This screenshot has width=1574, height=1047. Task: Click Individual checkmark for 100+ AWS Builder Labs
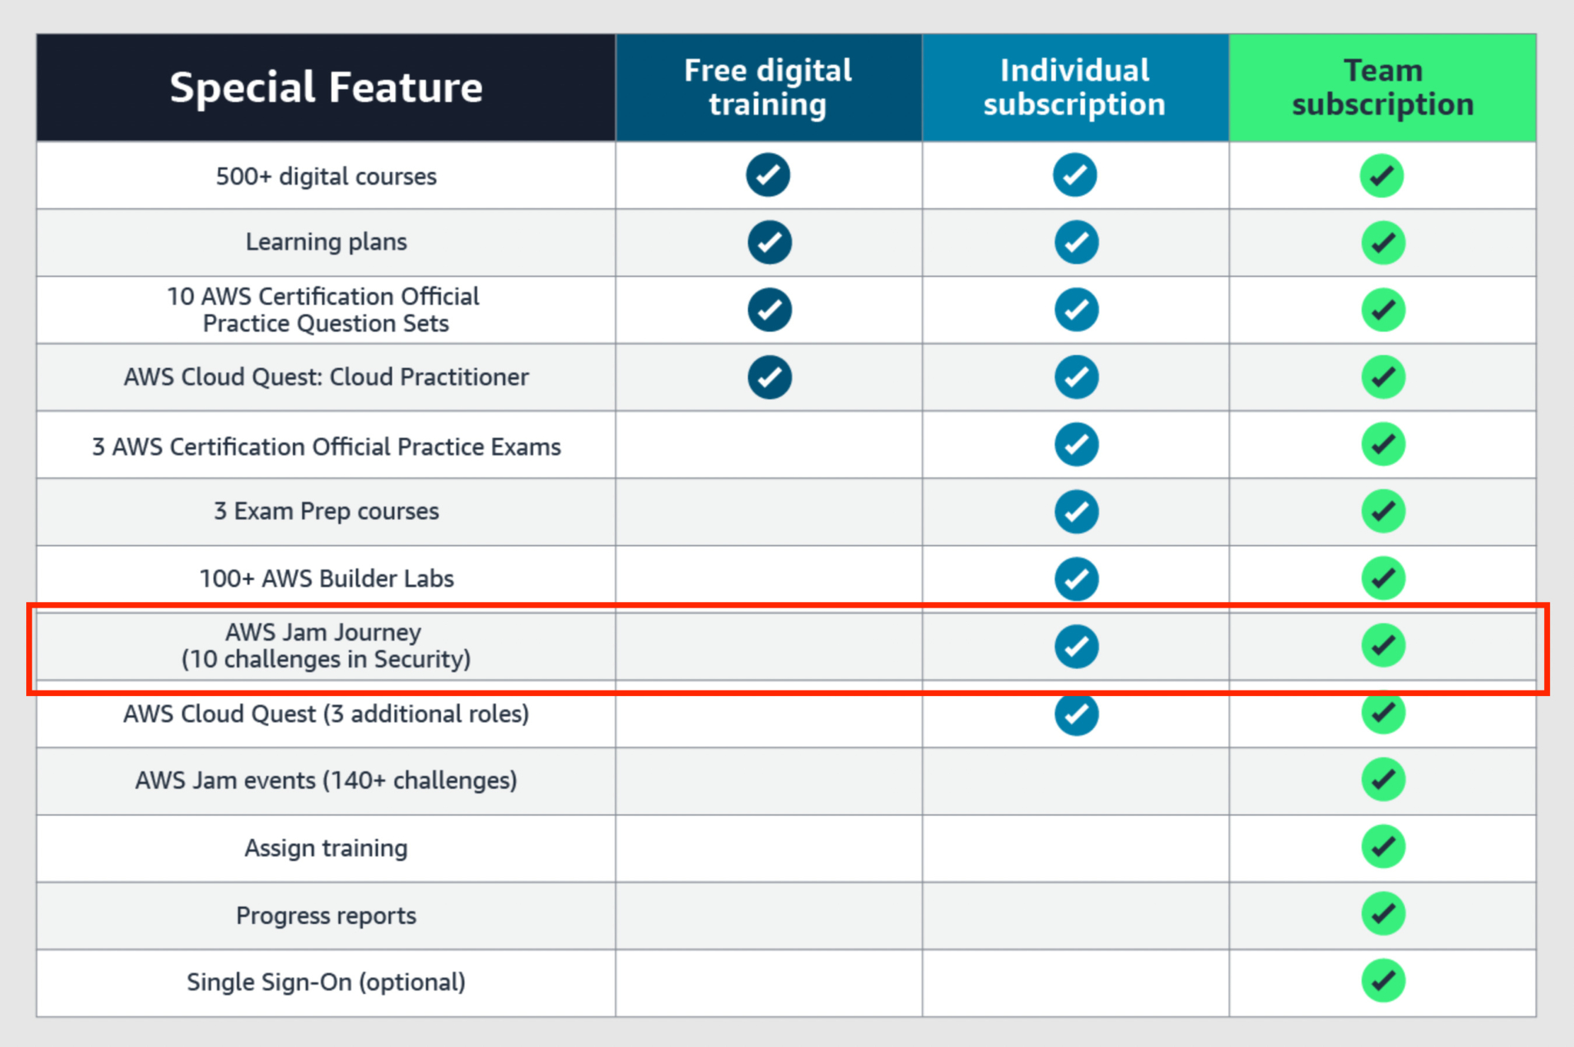[x=1076, y=578]
